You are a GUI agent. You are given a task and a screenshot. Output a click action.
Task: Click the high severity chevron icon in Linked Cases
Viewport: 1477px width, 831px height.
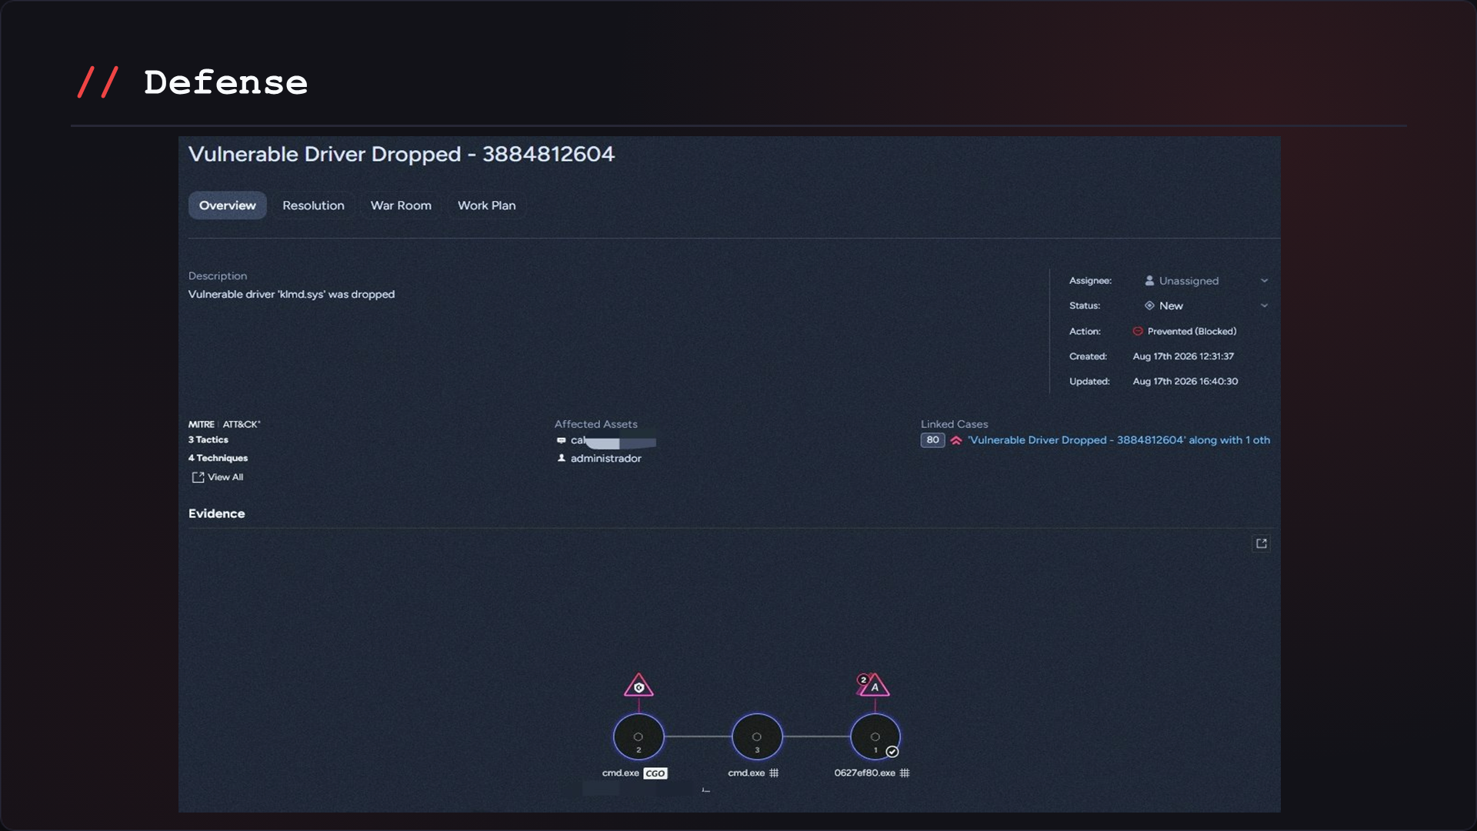pyautogui.click(x=956, y=440)
